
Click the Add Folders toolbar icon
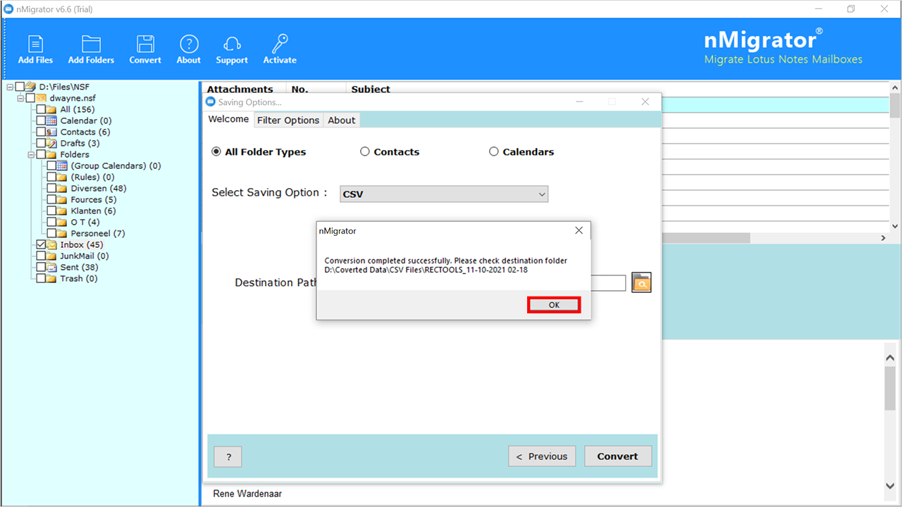tap(91, 49)
